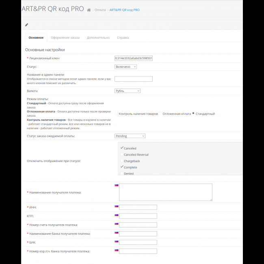Click flag next to recipient bank name

point(117,233)
